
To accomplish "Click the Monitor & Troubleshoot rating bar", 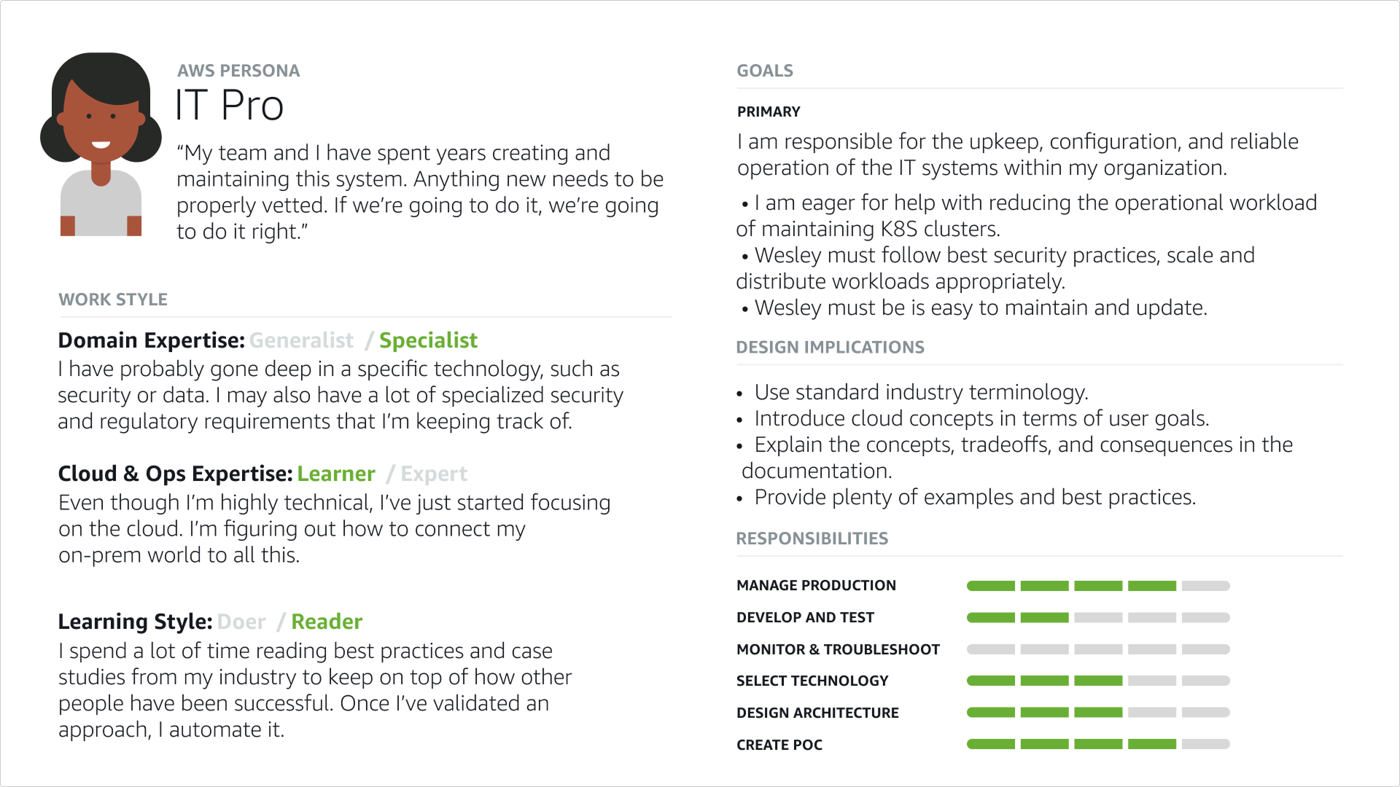I will click(1098, 649).
